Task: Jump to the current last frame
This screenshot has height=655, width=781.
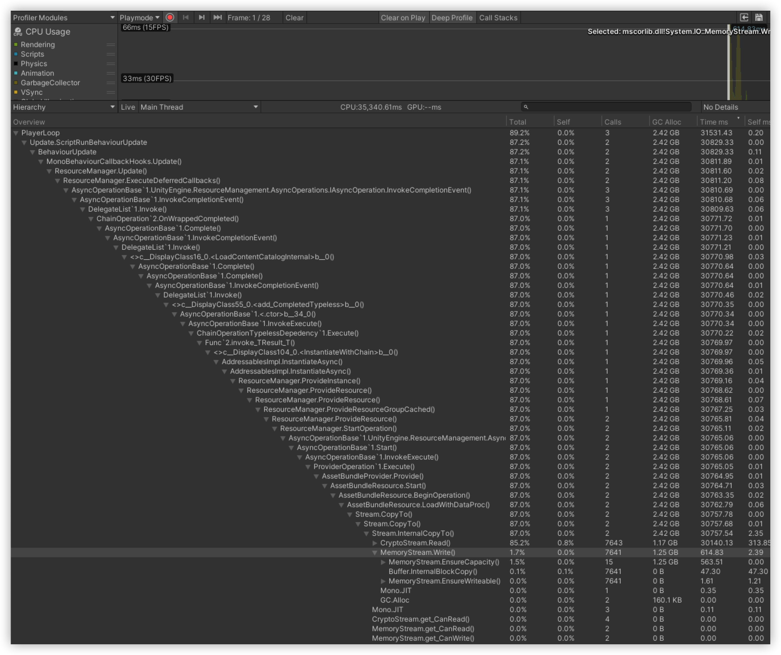Action: coord(217,18)
